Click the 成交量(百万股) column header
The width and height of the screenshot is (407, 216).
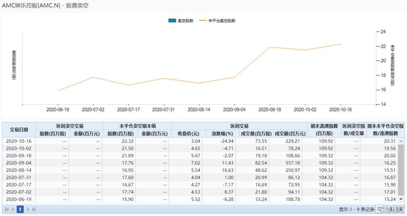click(256, 134)
